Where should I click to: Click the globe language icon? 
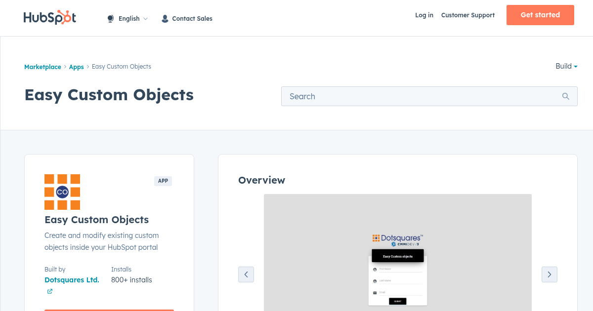[111, 19]
